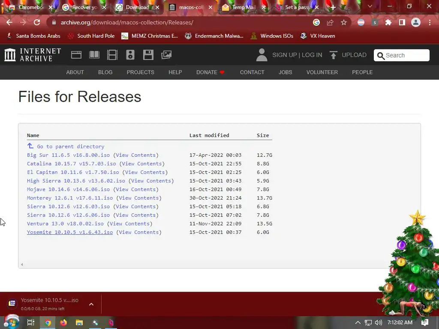Open Windows Start button with Santa hat
439x329 pixels.
11,322
